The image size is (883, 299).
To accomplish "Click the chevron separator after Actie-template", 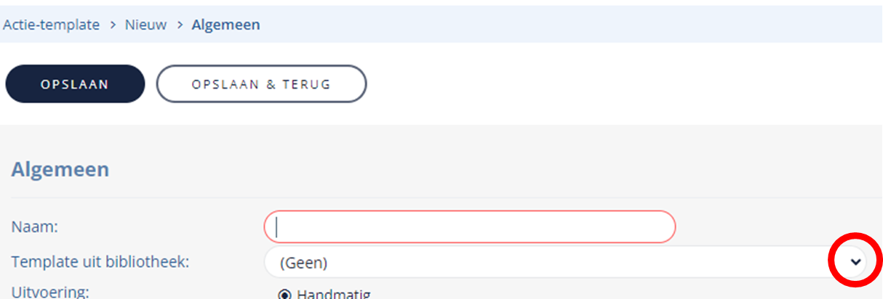I will point(113,25).
